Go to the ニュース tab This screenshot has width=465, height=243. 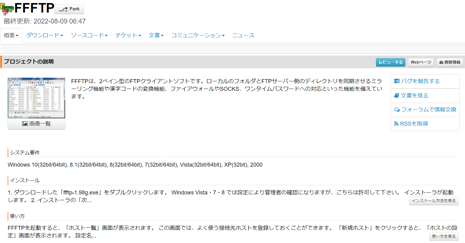coord(243,35)
